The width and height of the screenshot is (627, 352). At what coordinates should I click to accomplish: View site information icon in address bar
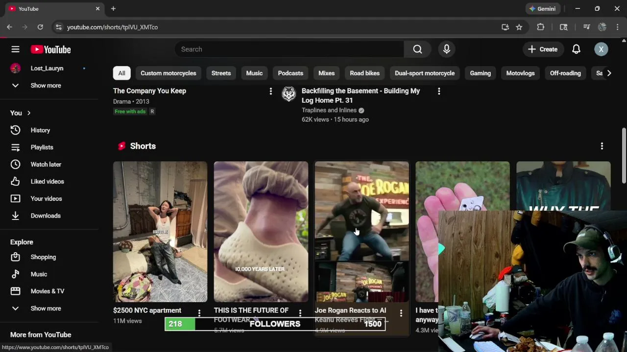(x=58, y=27)
